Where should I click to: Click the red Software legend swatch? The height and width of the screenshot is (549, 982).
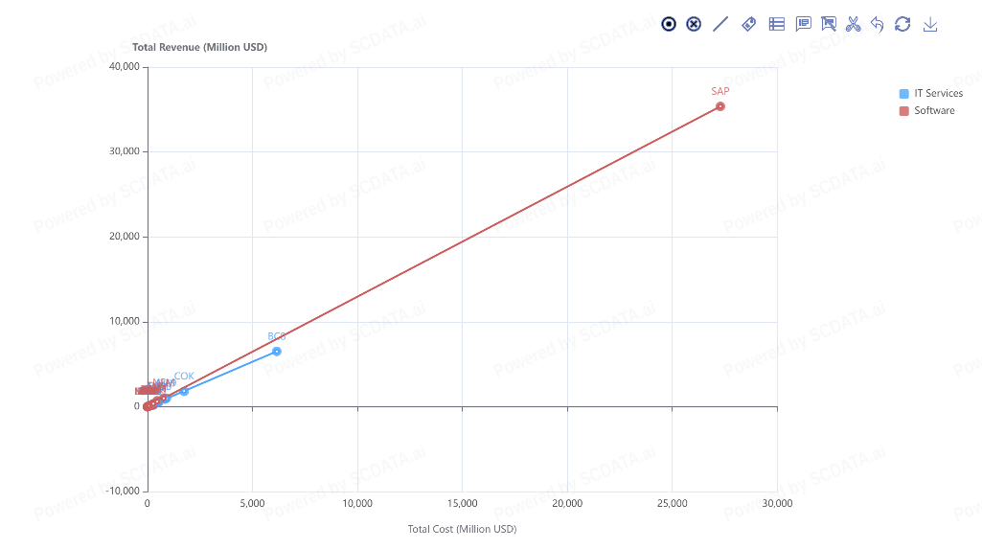[x=904, y=110]
